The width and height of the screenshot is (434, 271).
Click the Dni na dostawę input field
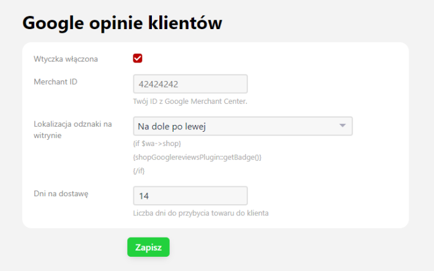(x=190, y=196)
